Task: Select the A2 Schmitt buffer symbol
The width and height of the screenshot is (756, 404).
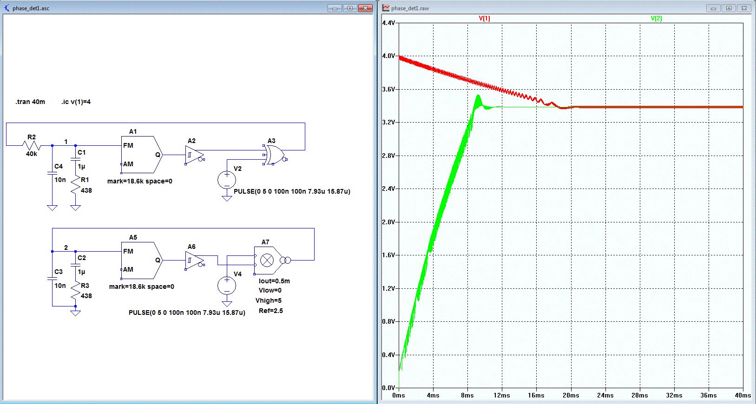Action: point(195,155)
